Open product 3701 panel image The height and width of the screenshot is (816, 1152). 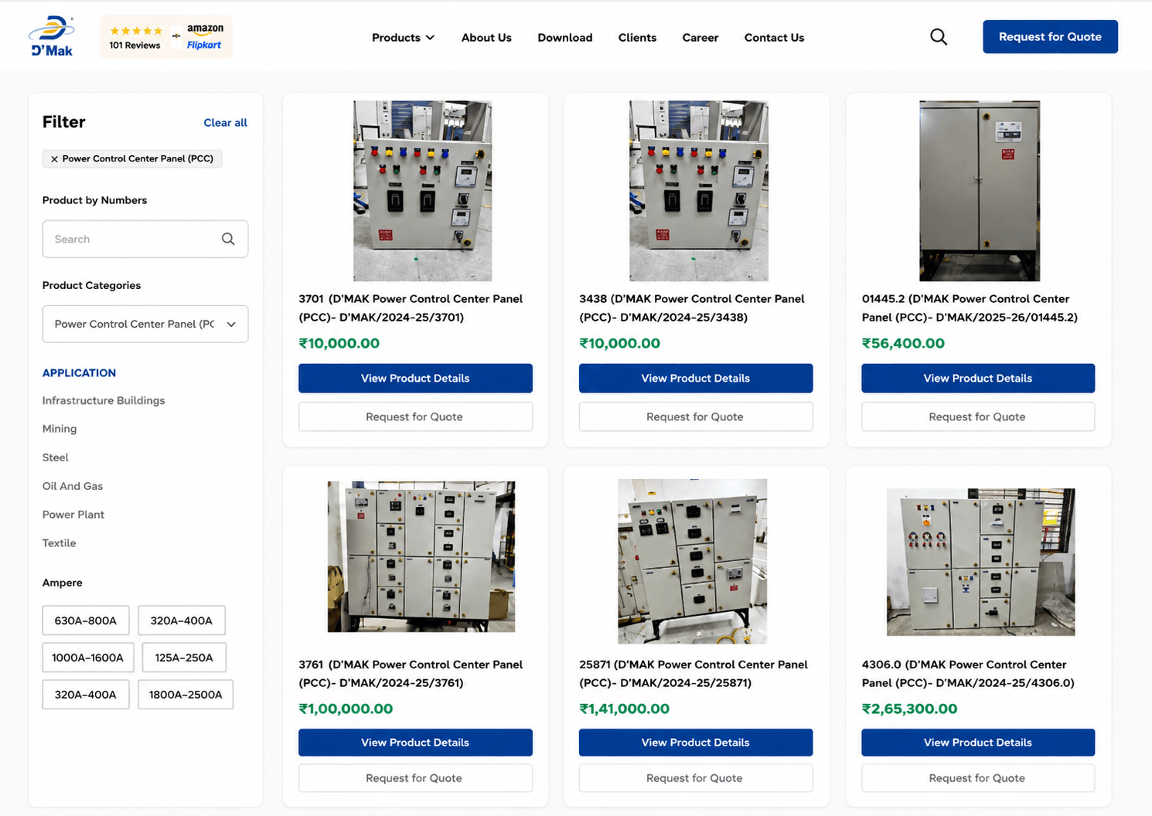[x=423, y=191]
